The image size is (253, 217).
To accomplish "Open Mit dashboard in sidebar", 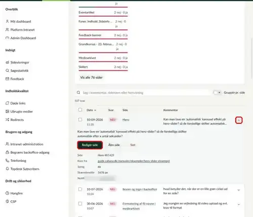I will point(21,21).
